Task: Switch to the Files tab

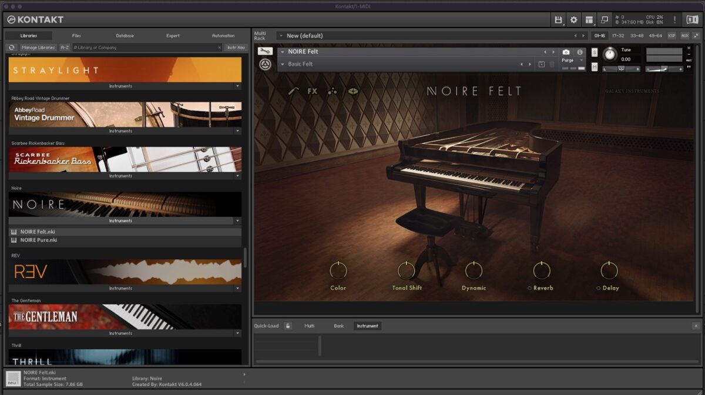Action: coord(77,36)
